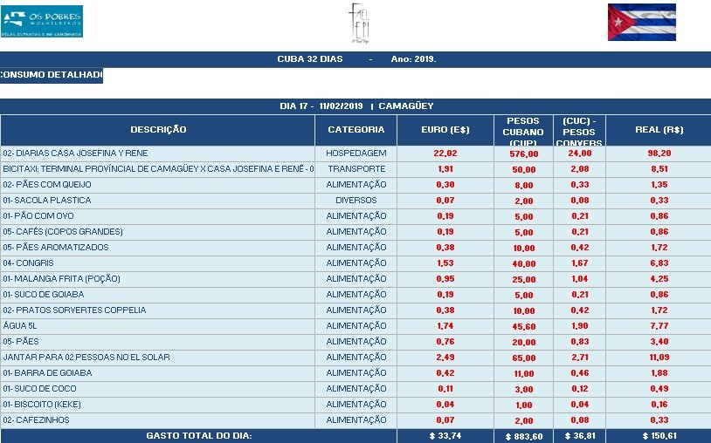Image resolution: width=711 pixels, height=443 pixels.
Task: Click the TRANSPORTE category cell
Action: tap(355, 169)
